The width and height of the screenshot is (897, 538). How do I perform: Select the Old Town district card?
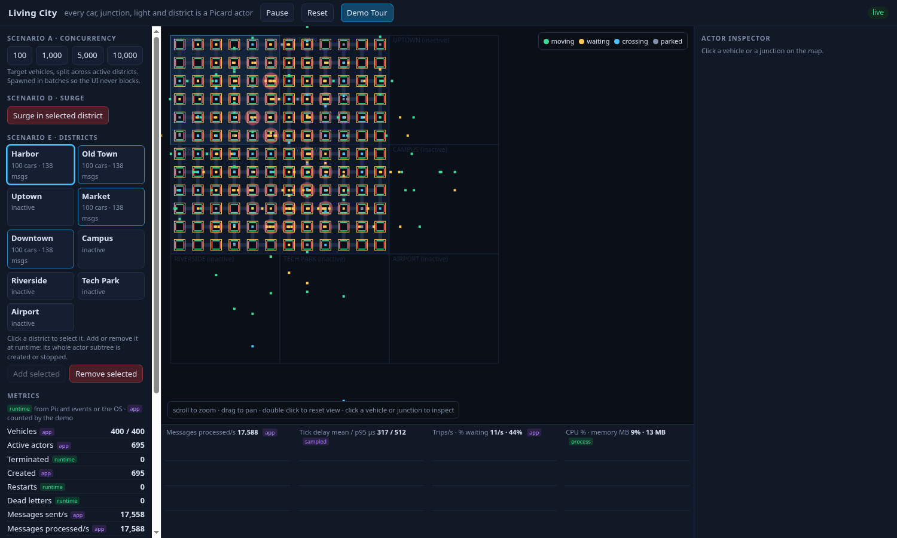(111, 164)
